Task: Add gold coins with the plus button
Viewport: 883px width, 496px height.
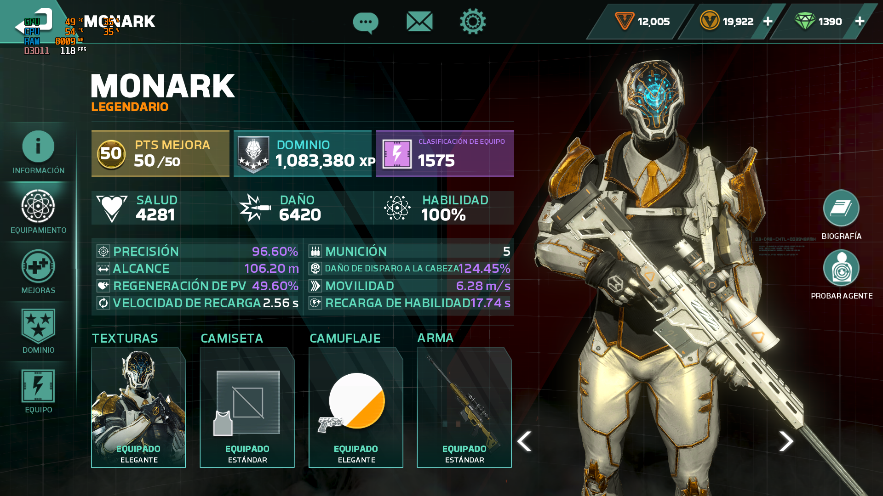Action: click(768, 22)
